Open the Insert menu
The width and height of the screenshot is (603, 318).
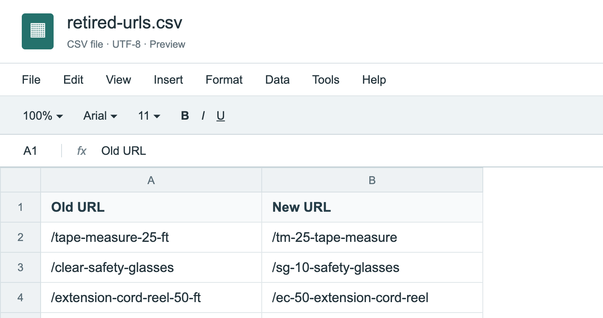tap(168, 80)
